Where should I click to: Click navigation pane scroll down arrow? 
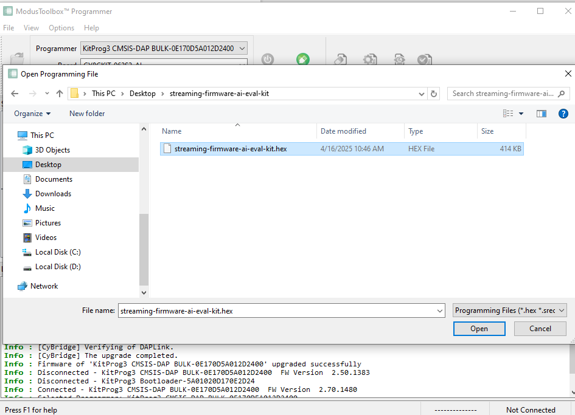(x=144, y=293)
